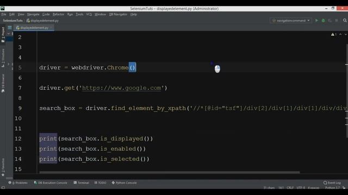348x195 pixels.
Task: Click the Stop square icon
Action: point(337,21)
